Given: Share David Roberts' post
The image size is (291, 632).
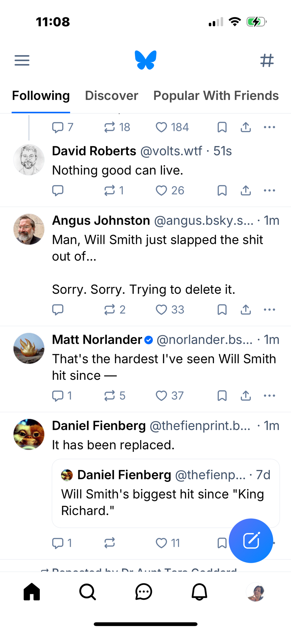Looking at the screenshot, I should (x=246, y=191).
